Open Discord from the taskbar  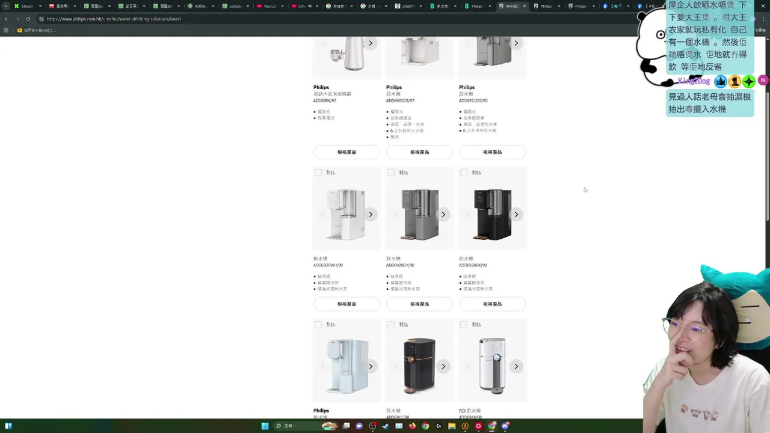click(505, 426)
